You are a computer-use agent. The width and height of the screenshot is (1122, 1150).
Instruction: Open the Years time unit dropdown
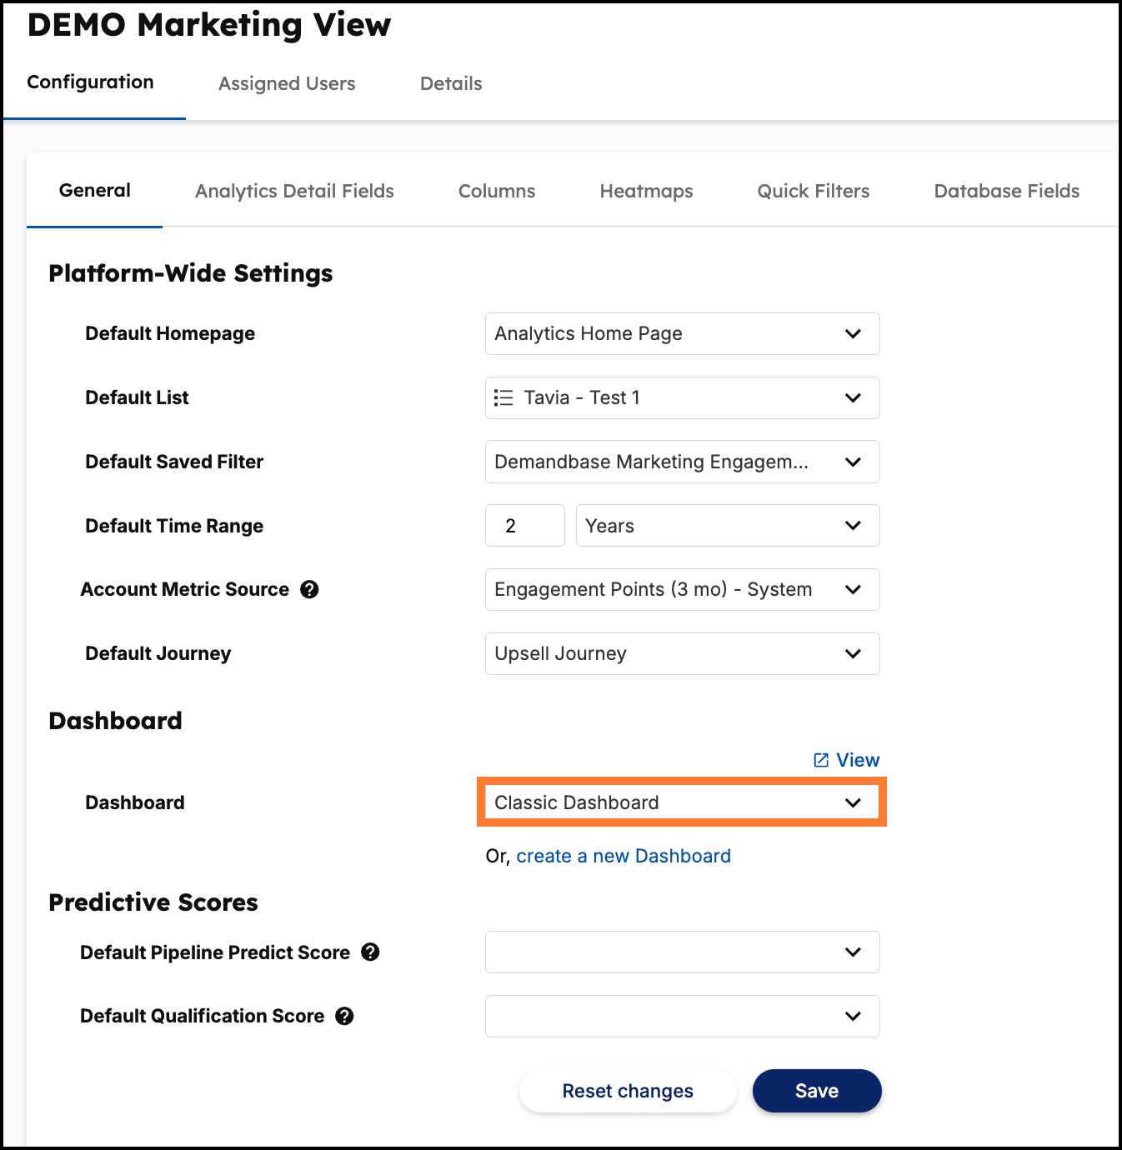click(x=727, y=526)
